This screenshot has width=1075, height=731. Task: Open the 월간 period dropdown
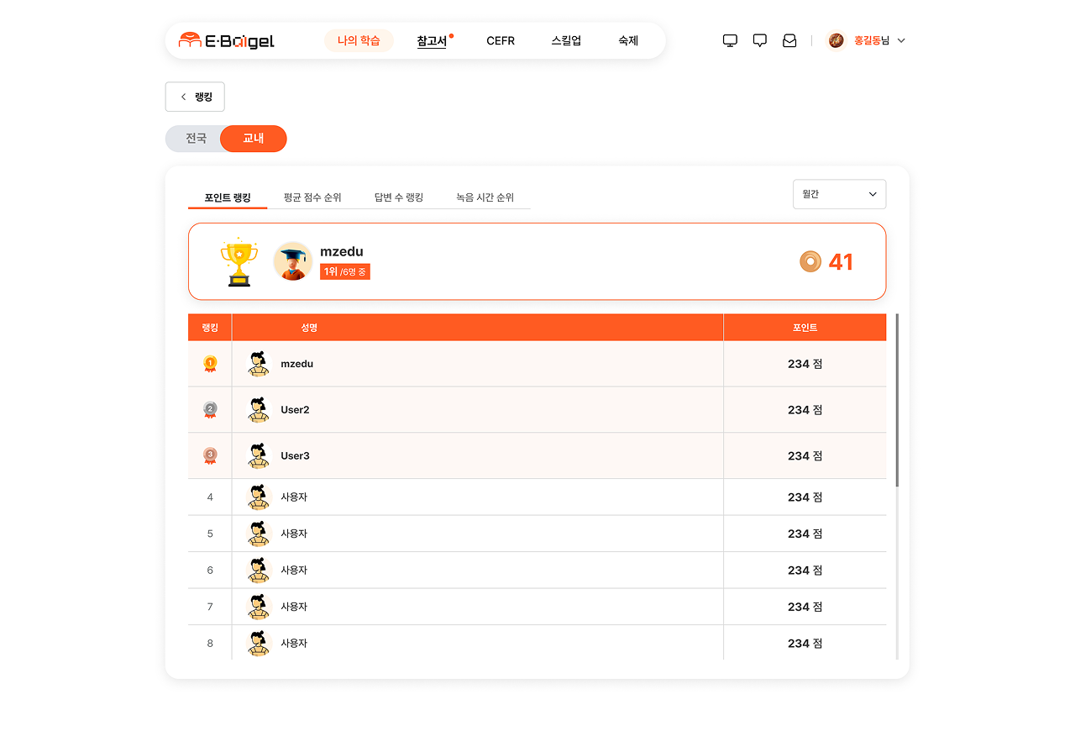click(839, 194)
